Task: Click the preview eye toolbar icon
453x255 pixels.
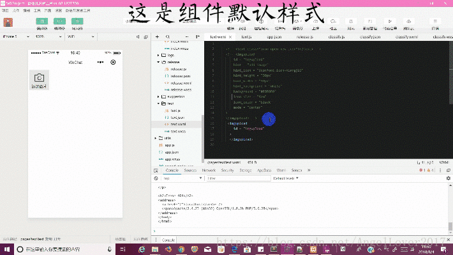Action: coord(242,22)
